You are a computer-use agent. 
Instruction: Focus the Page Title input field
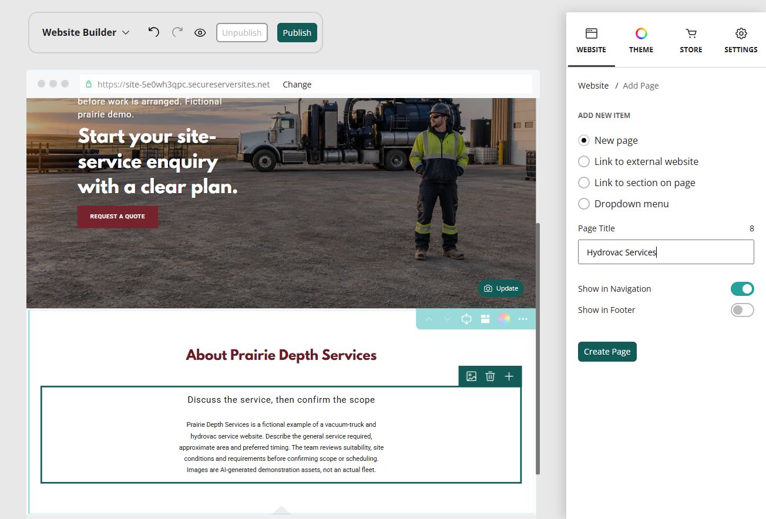[666, 252]
